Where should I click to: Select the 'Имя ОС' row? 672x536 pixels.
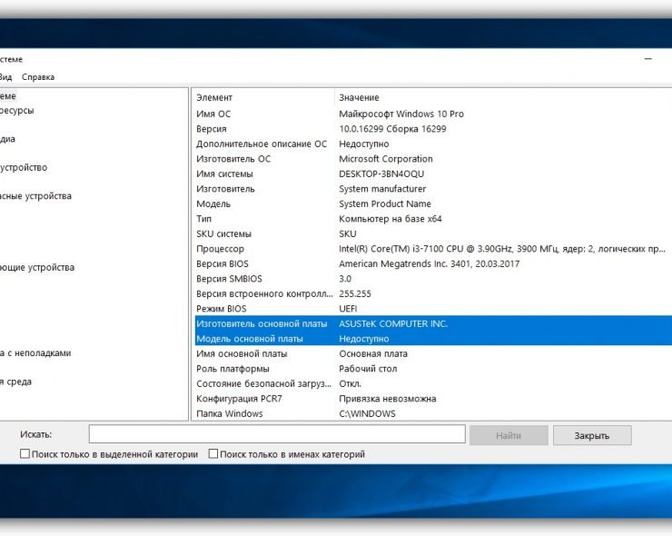click(x=213, y=114)
